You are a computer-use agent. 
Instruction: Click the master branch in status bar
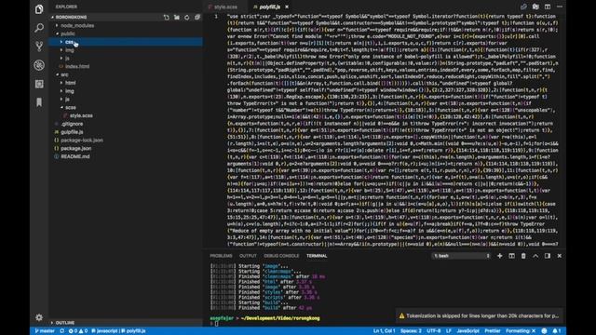click(x=45, y=331)
